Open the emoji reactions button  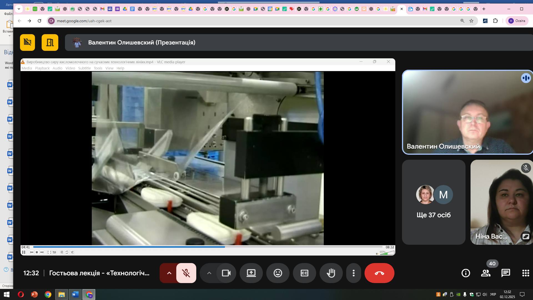pos(278,273)
